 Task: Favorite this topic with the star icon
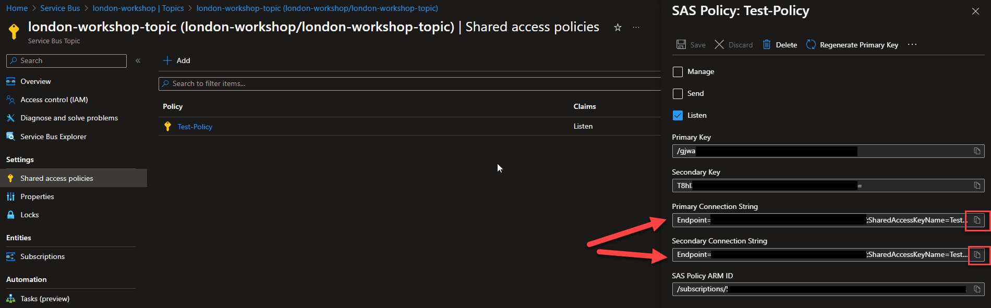pos(618,28)
